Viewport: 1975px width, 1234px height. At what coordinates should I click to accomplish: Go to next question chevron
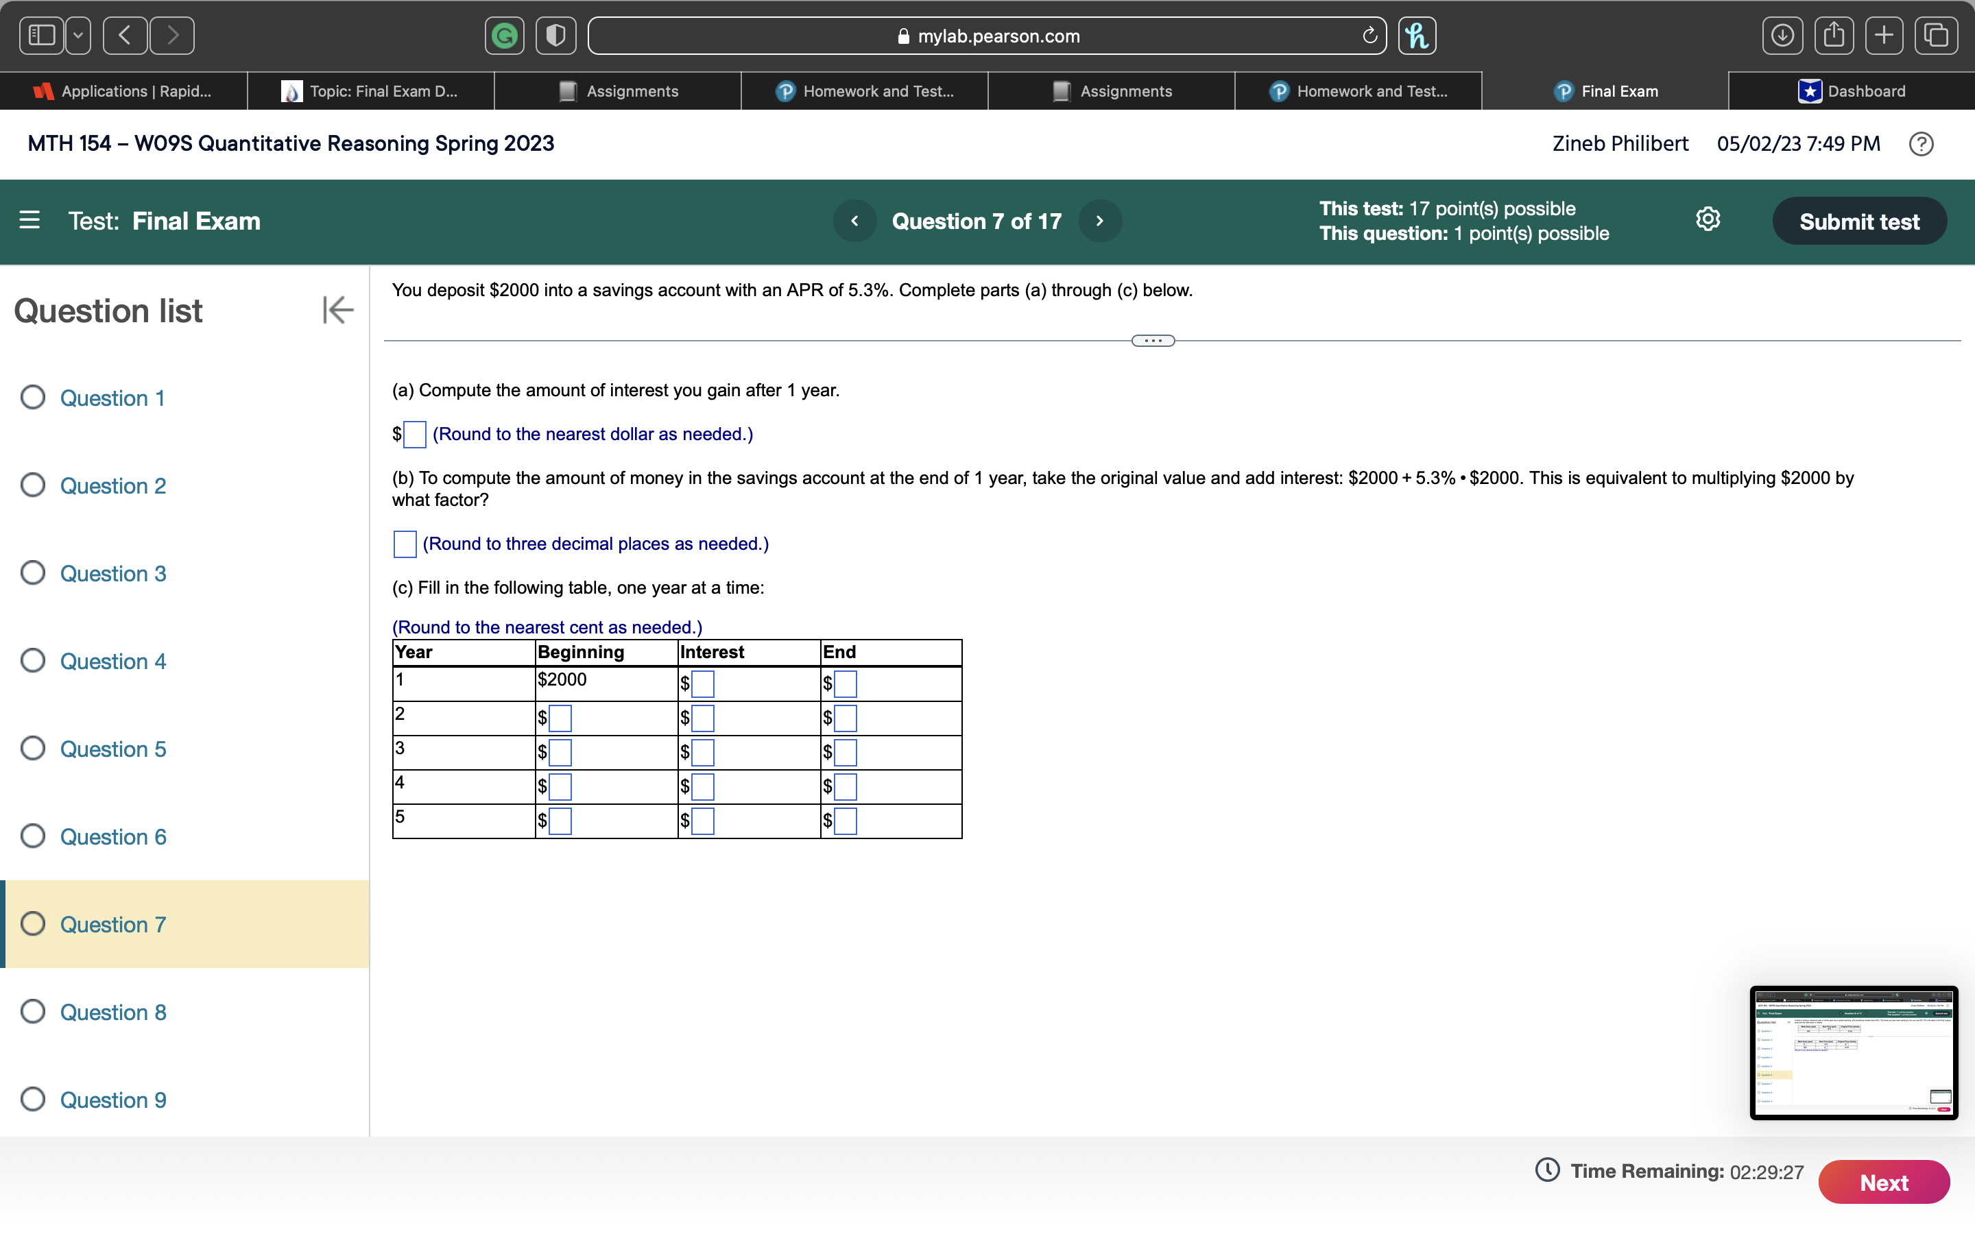pos(1099,221)
